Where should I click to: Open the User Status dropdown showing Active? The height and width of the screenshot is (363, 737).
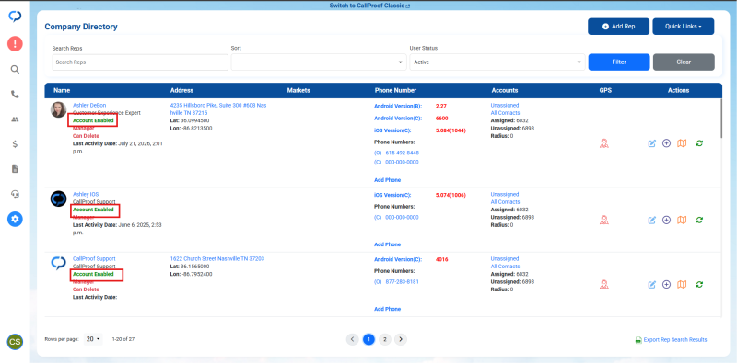pyautogui.click(x=497, y=62)
